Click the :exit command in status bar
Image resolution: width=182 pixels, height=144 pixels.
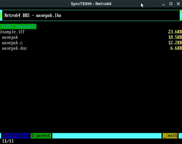[x=170, y=136]
